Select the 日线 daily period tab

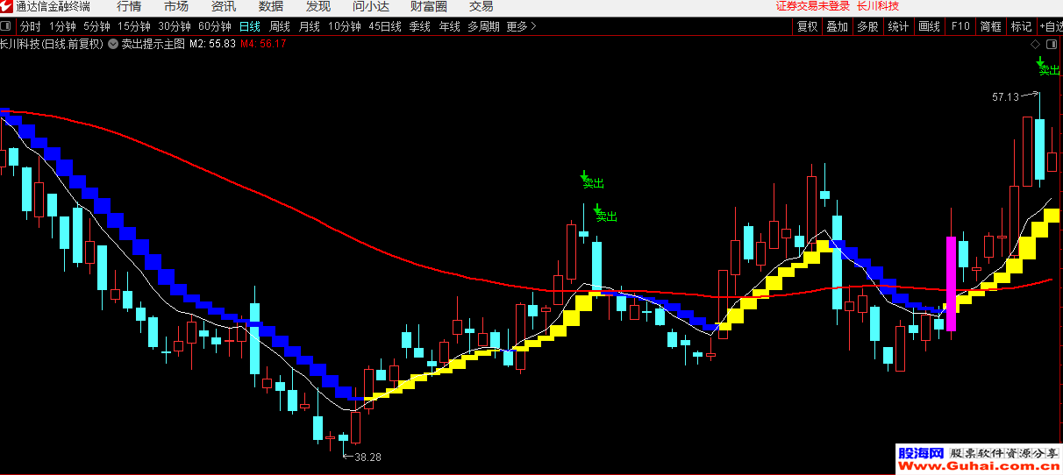250,26
